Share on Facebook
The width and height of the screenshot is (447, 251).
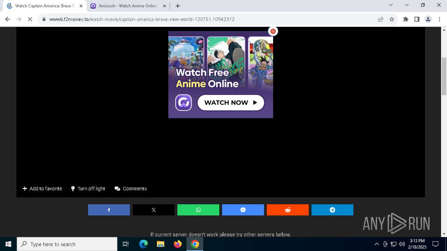(109, 210)
